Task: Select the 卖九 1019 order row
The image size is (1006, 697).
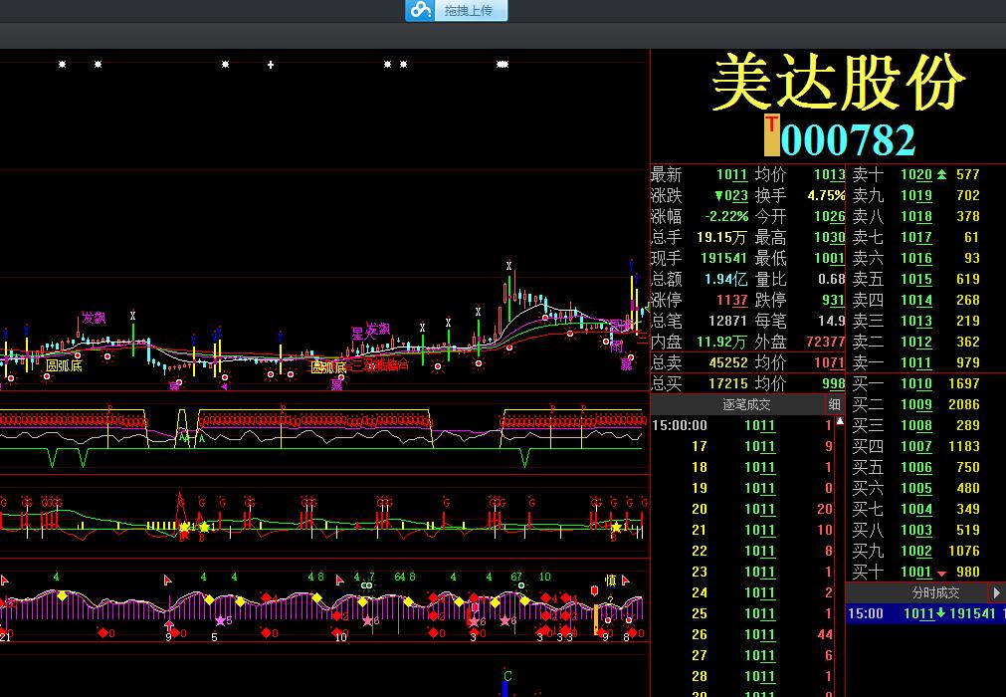Action: 916,196
